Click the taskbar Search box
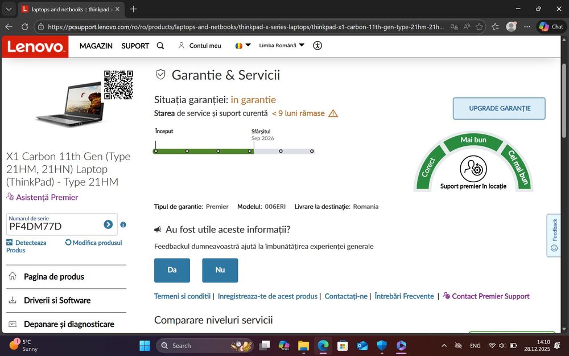 pyautogui.click(x=205, y=346)
